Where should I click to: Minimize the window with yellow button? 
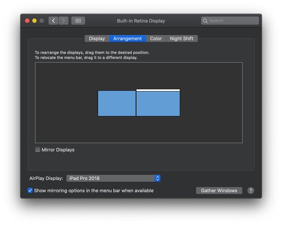tap(34, 21)
